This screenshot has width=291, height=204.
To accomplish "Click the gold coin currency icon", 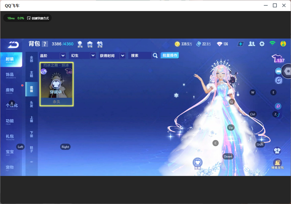I will pos(177,44).
